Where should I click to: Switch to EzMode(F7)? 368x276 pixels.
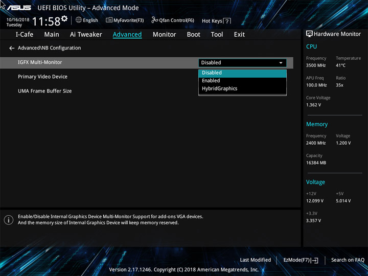click(x=301, y=260)
